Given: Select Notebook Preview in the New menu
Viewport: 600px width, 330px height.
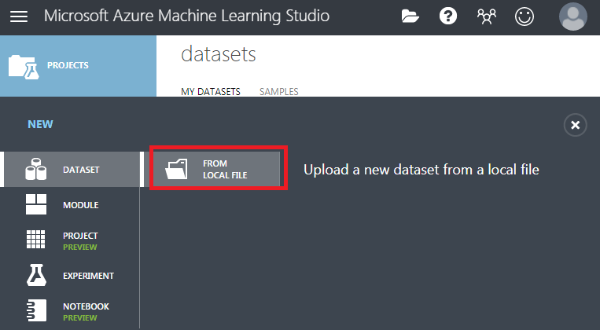Looking at the screenshot, I should click(x=70, y=310).
